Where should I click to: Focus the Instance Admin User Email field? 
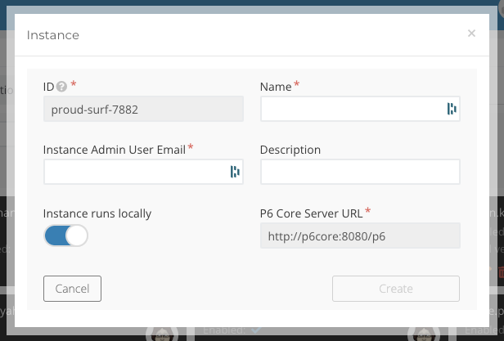pyautogui.click(x=143, y=172)
